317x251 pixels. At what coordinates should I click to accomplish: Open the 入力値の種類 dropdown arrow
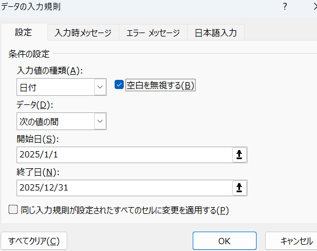pyautogui.click(x=100, y=87)
